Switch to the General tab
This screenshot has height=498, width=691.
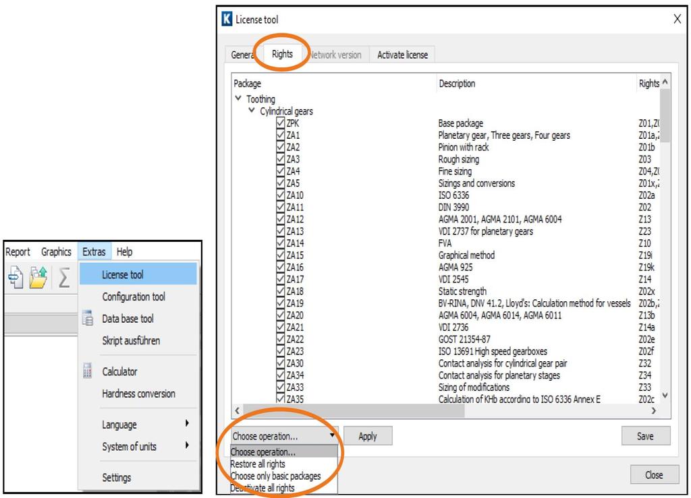pyautogui.click(x=242, y=55)
